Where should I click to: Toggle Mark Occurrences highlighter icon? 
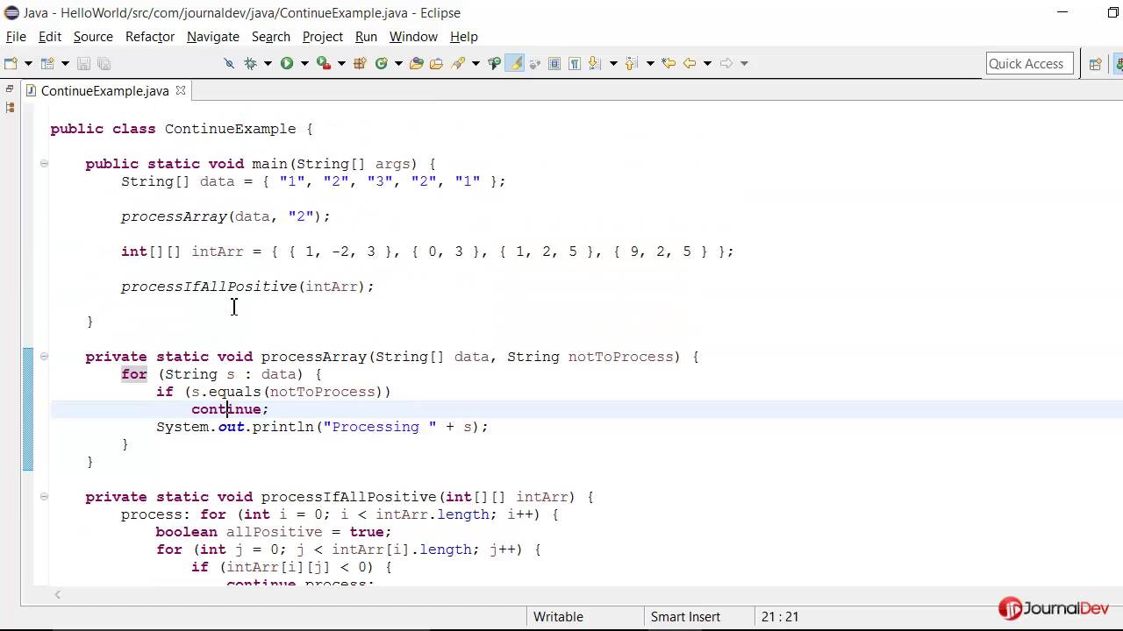click(515, 63)
